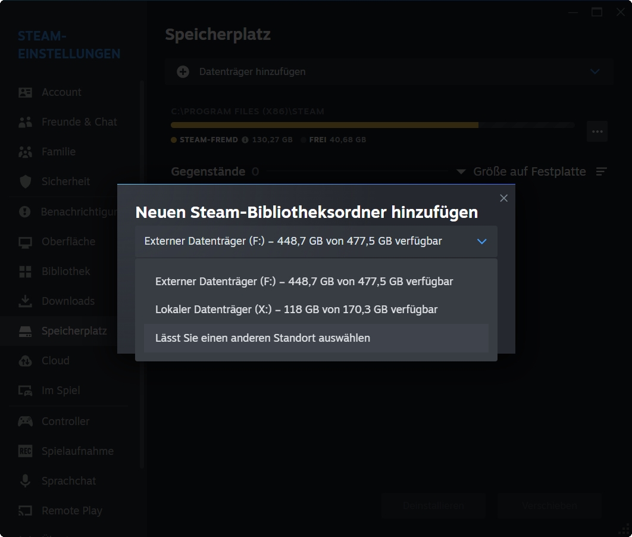Switch to Freunde & Chat settings
The width and height of the screenshot is (632, 537).
(x=79, y=122)
